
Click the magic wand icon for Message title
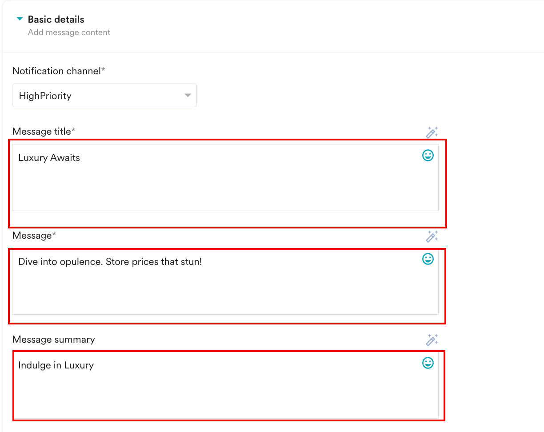coord(432,132)
